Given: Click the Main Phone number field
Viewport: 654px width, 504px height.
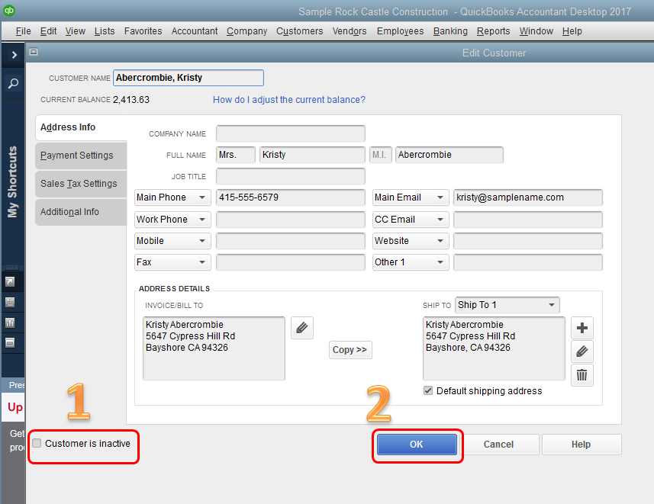Looking at the screenshot, I should 291,197.
